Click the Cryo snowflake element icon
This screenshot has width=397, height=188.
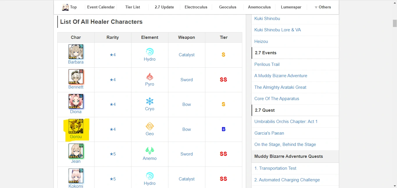point(149,102)
